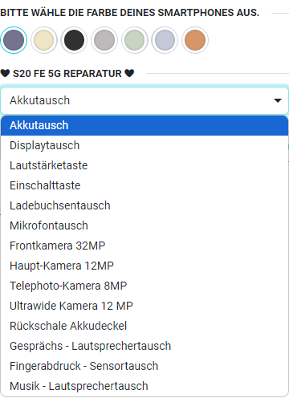Choose Mikrofontausch repair option
This screenshot has width=289, height=398.
144,225
